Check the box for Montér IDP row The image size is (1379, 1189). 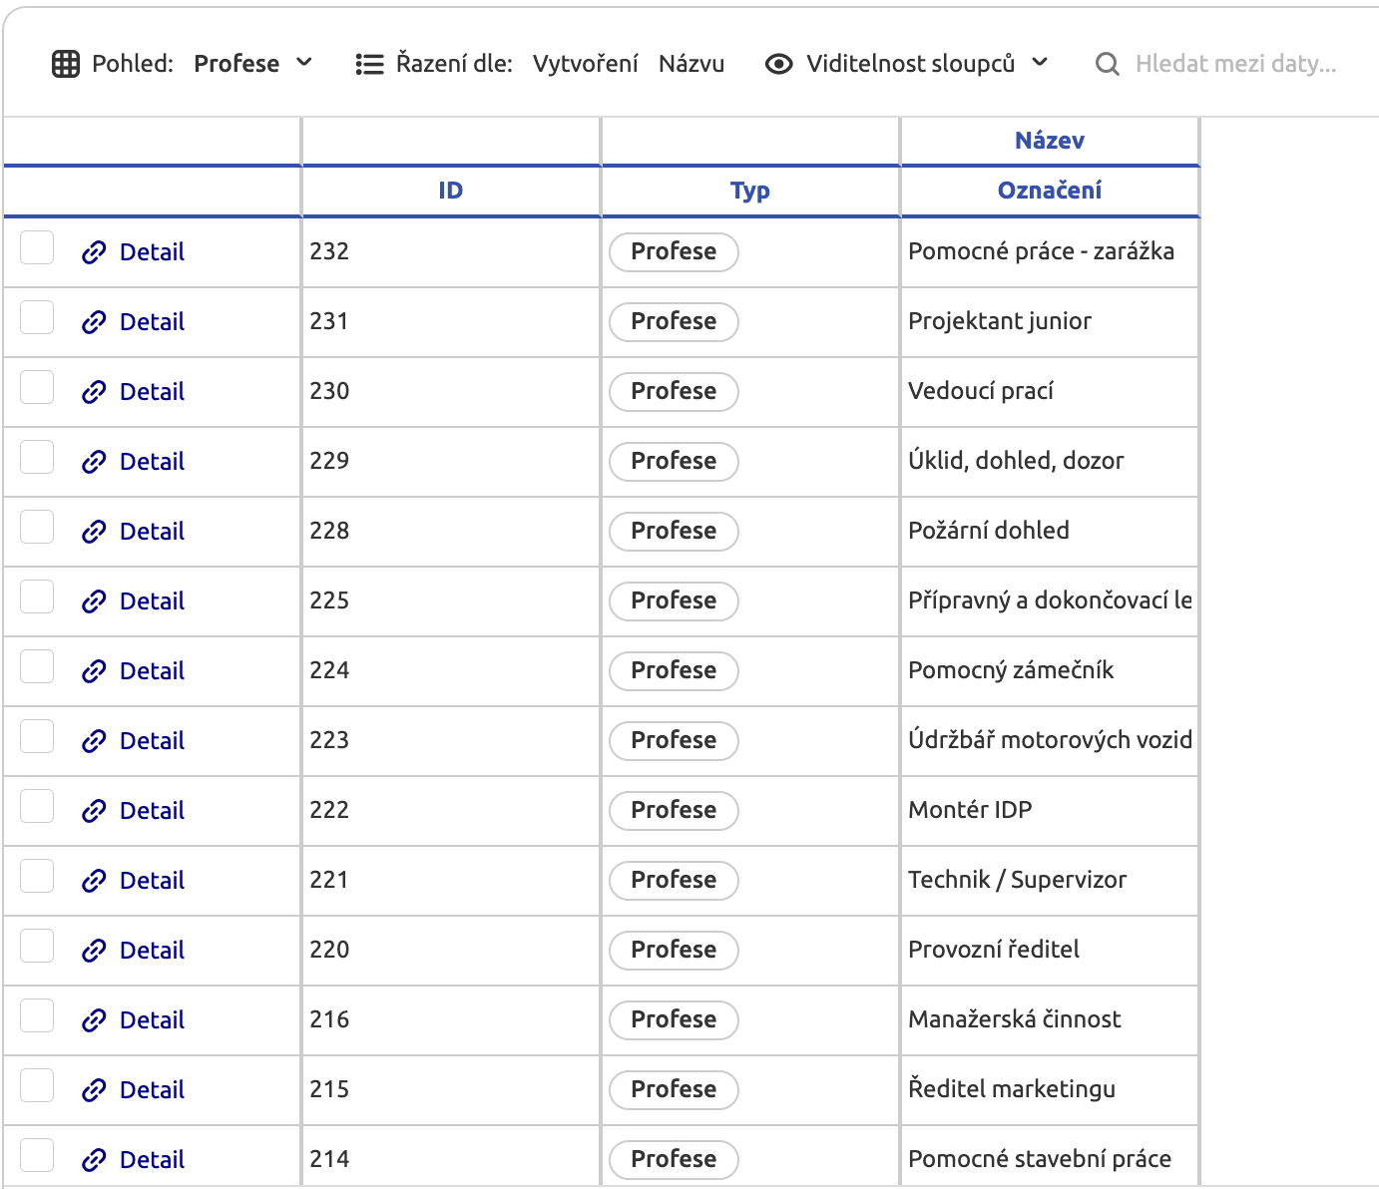pos(37,807)
